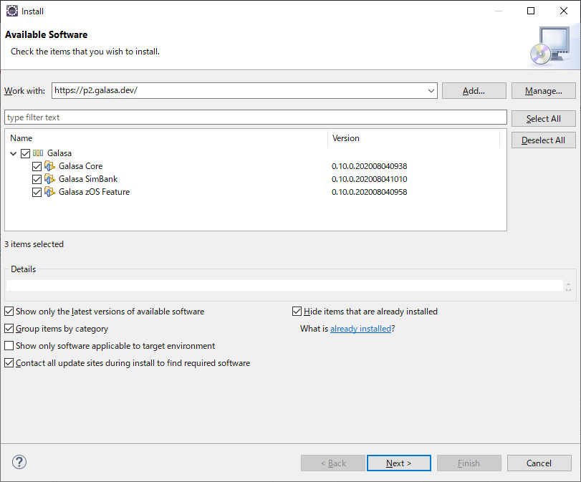Uncheck the Galasa category checkbox

pyautogui.click(x=25, y=153)
